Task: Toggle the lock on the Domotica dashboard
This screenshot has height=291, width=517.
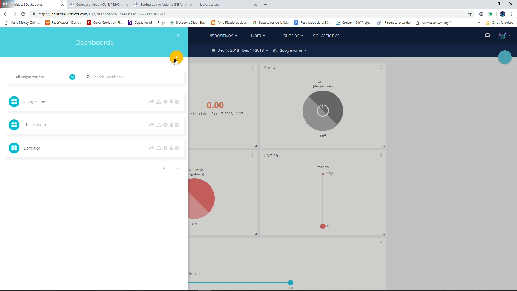Action: pyautogui.click(x=171, y=148)
